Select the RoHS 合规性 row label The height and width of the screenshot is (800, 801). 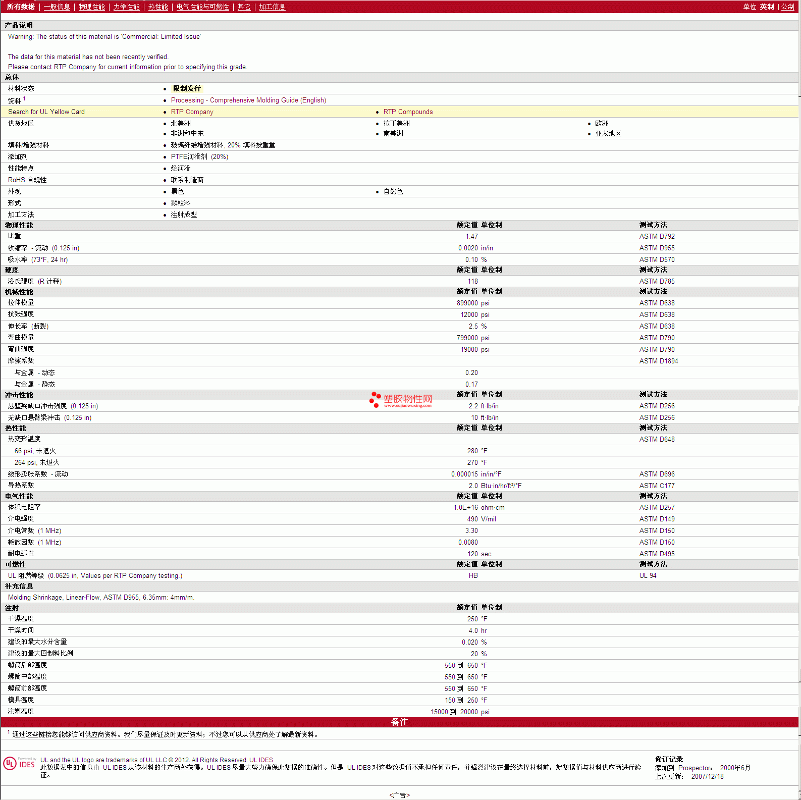(x=27, y=180)
